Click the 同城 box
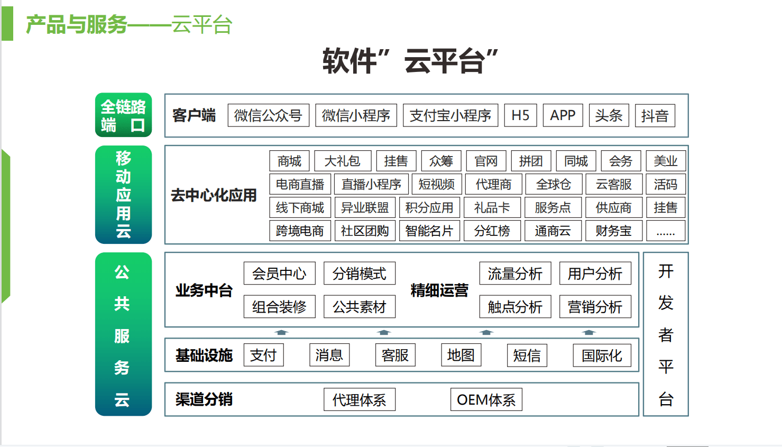This screenshot has width=782, height=447. tap(576, 161)
